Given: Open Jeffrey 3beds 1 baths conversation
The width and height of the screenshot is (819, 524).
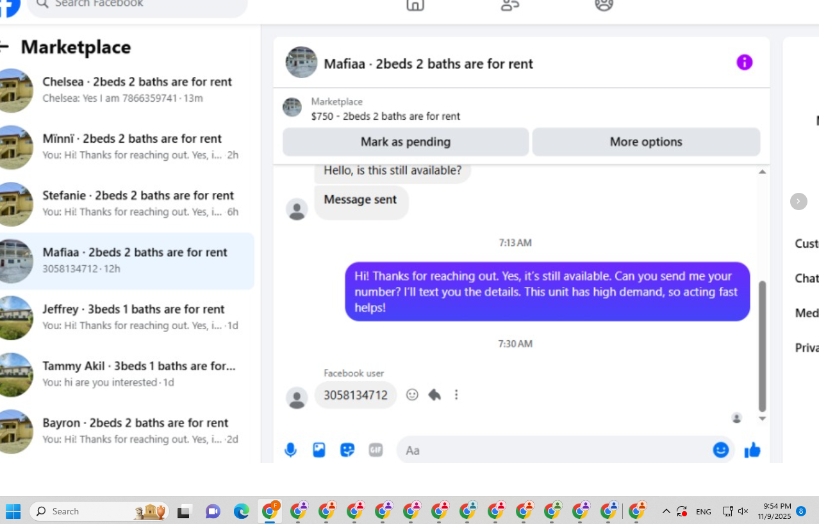Looking at the screenshot, I should [127, 318].
